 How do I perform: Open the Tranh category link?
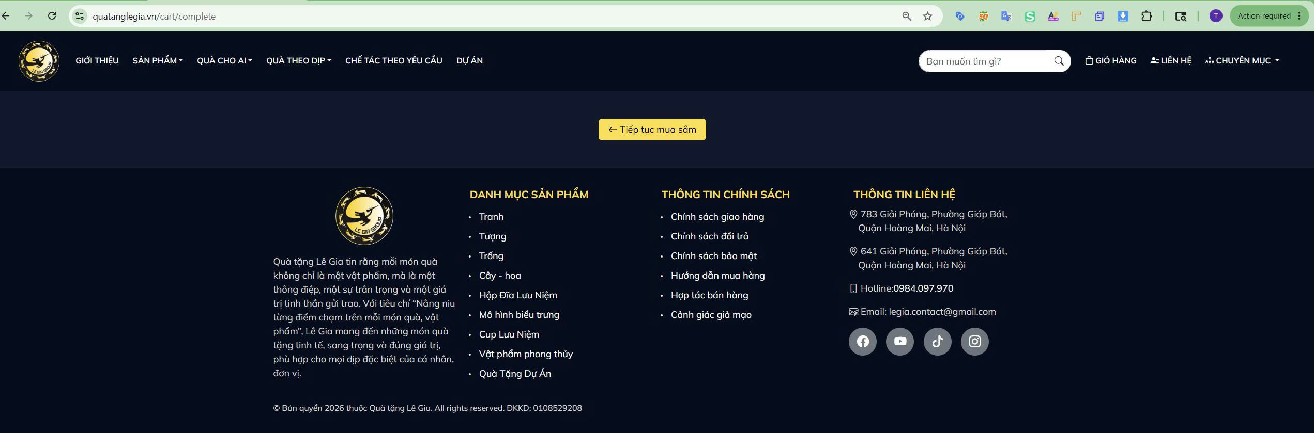(x=491, y=217)
